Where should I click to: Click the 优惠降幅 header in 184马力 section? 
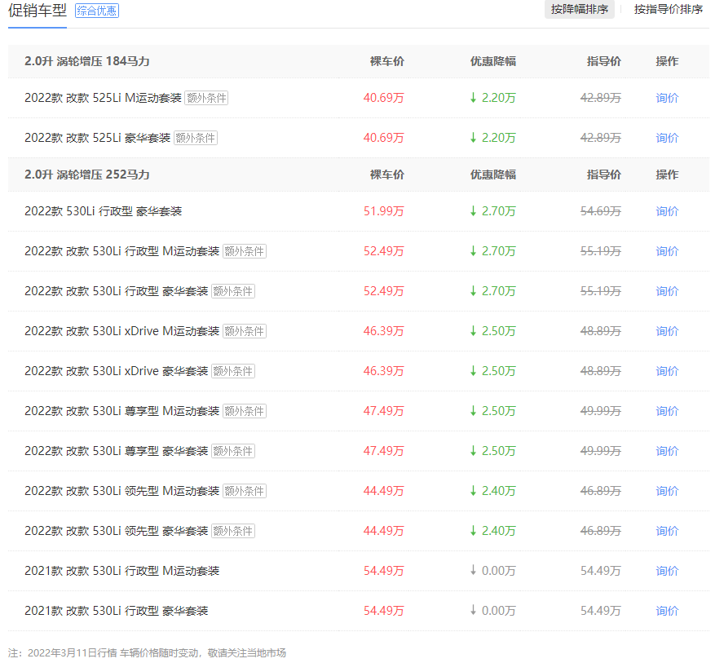(492, 61)
